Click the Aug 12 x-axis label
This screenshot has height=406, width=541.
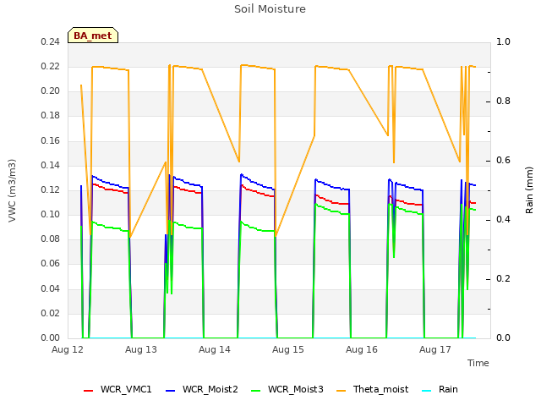(68, 349)
